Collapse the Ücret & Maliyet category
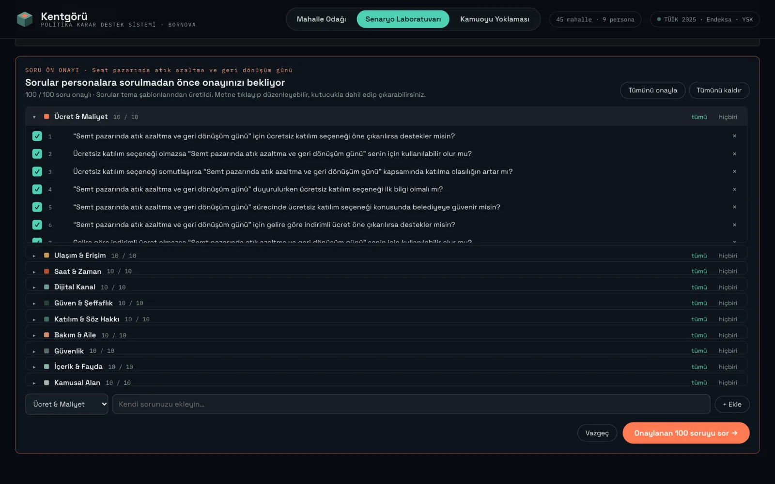775x484 pixels. click(34, 117)
